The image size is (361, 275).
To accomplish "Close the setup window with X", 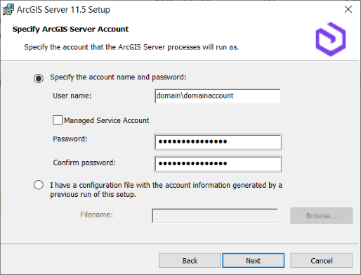I will click(x=348, y=9).
